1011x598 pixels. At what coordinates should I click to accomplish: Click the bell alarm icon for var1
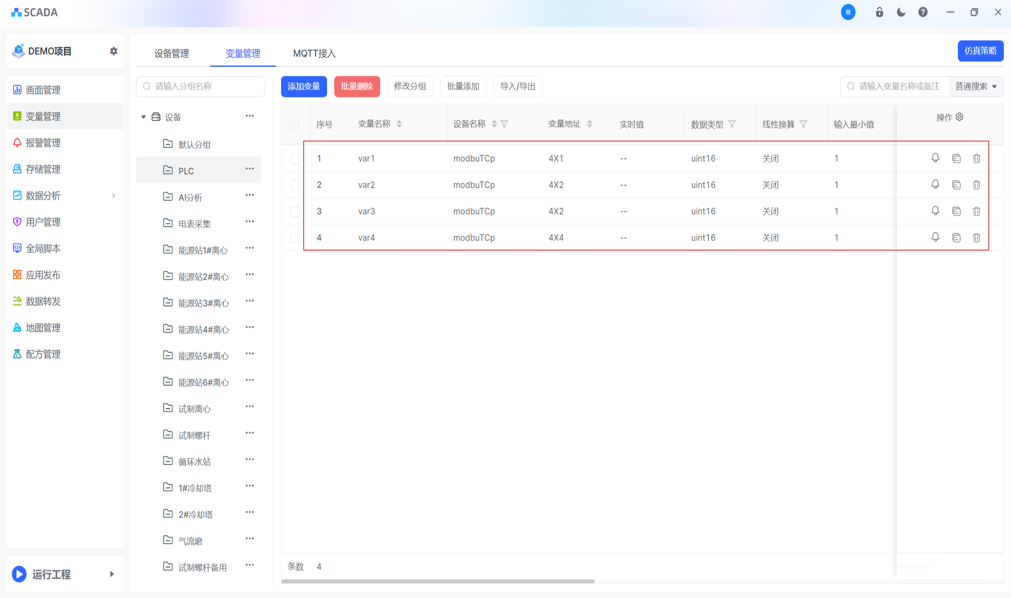[935, 158]
